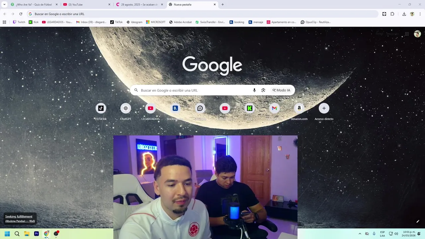The width and height of the screenshot is (425, 239).
Task: Open the Apartamento en co... bookmark
Action: [x=281, y=22]
